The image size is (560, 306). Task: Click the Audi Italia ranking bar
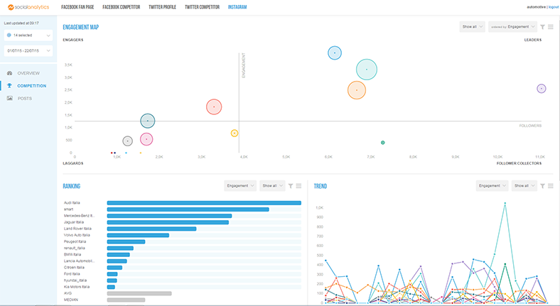(204, 203)
